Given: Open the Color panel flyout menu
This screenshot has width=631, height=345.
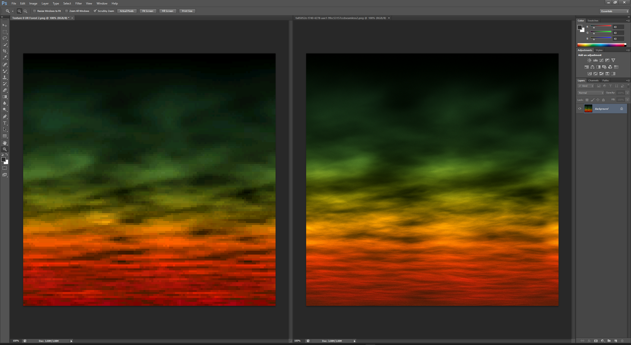Looking at the screenshot, I should coord(628,21).
